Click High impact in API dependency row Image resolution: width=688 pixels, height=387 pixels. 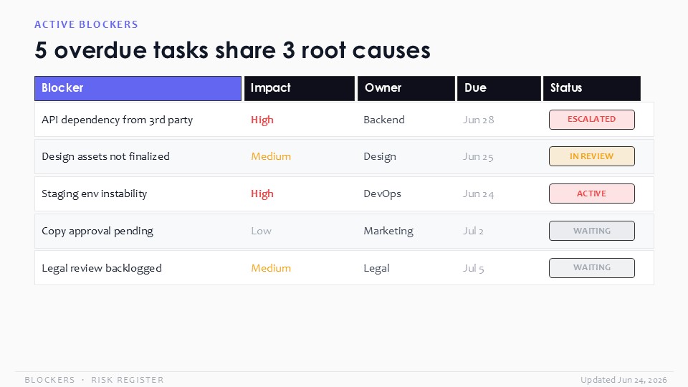(262, 120)
